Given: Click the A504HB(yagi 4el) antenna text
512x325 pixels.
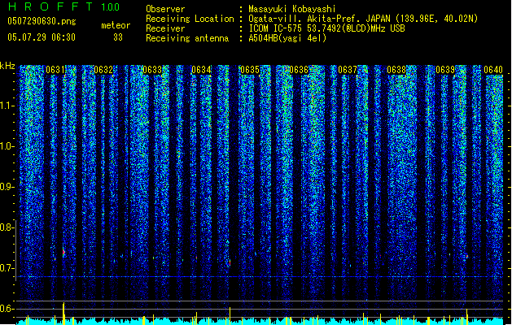Looking at the screenshot, I should (x=287, y=38).
